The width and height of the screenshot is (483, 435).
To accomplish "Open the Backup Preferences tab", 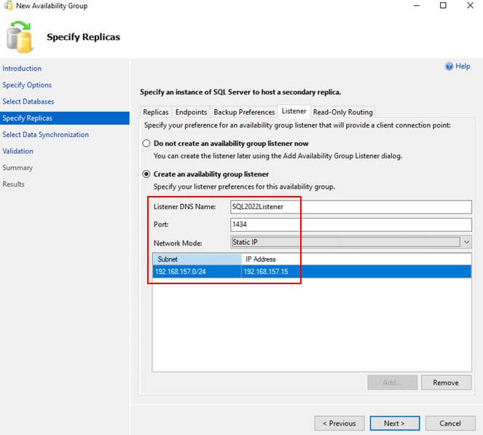I will 243,112.
